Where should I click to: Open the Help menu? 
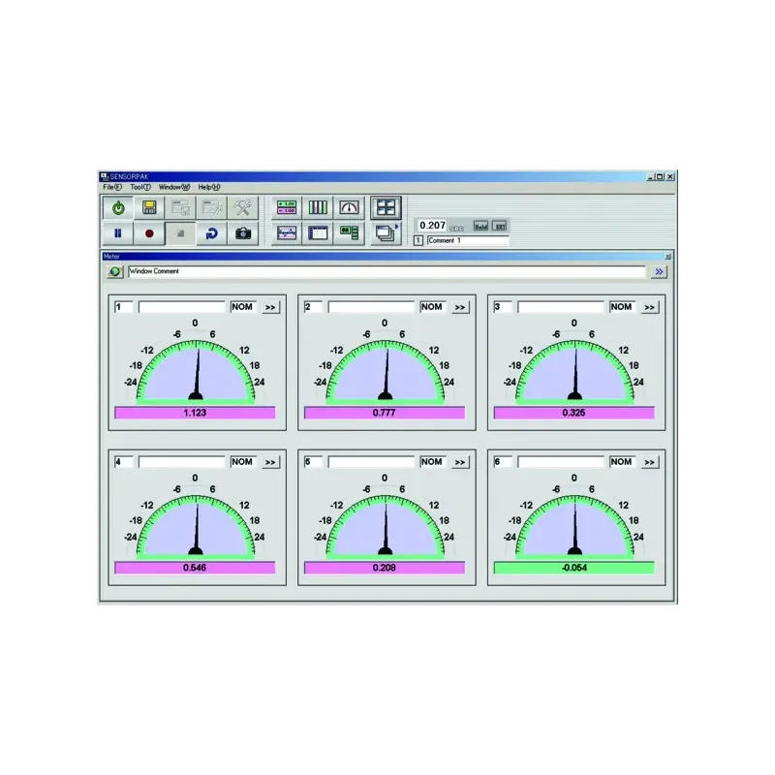click(x=209, y=187)
